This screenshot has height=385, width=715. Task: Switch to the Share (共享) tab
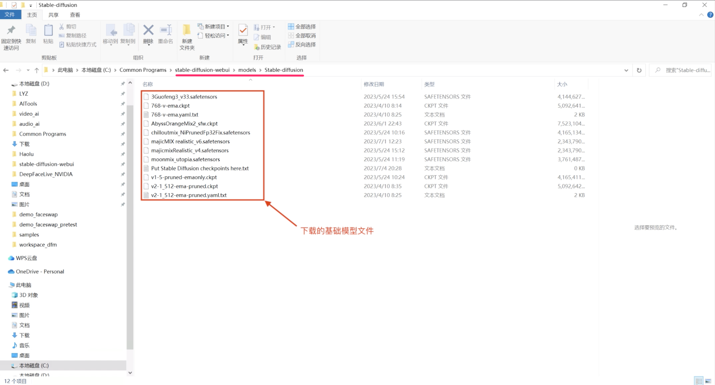[x=53, y=15]
